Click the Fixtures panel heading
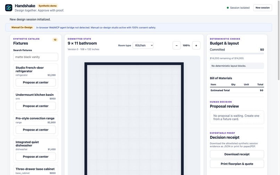Screen dimensions: 280x175 pos(20,43)
